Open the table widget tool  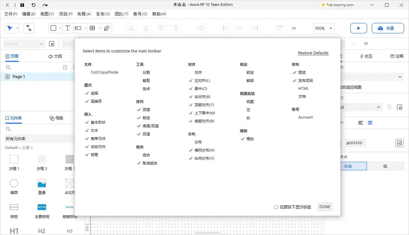[92, 28]
